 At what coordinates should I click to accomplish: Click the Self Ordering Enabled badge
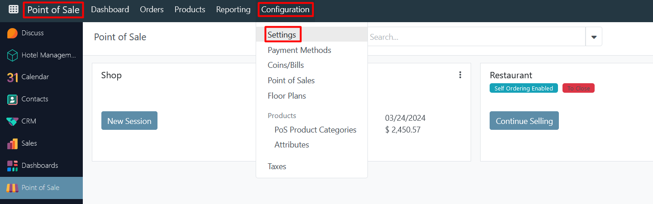524,88
